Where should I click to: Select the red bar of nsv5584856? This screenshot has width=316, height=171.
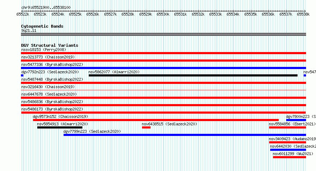pyautogui.click(x=288, y=127)
